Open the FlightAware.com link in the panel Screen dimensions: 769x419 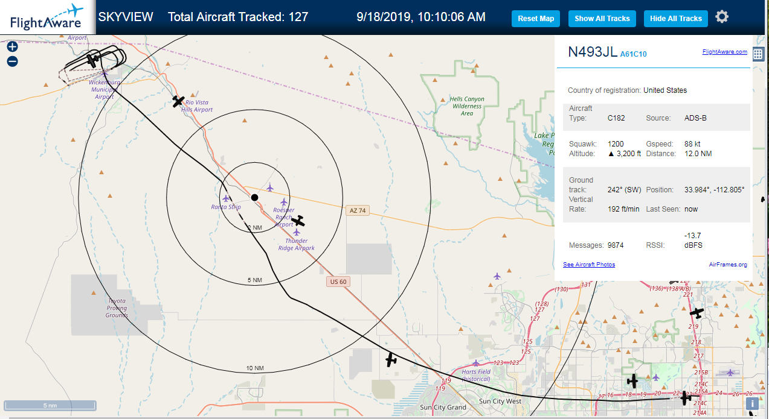click(x=724, y=52)
